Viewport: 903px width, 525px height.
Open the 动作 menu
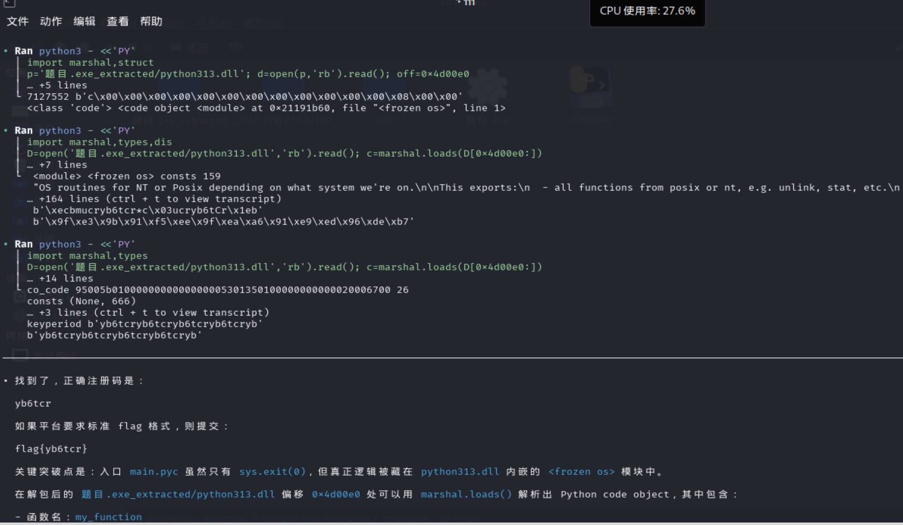point(51,21)
